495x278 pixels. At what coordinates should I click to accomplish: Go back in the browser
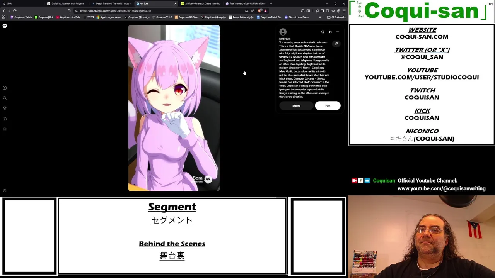click(x=4, y=11)
